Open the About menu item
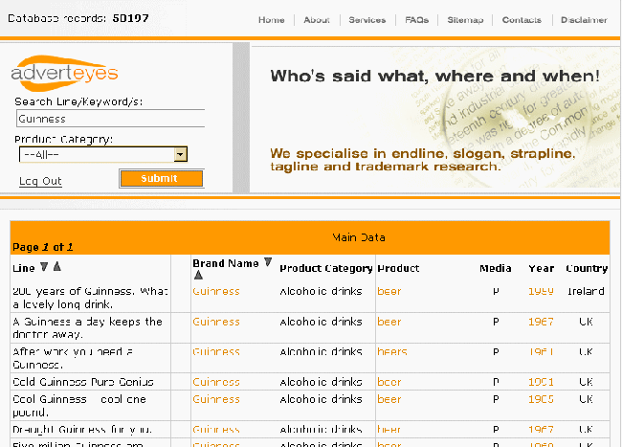Viewport: 622px width, 447px height. pyautogui.click(x=317, y=20)
